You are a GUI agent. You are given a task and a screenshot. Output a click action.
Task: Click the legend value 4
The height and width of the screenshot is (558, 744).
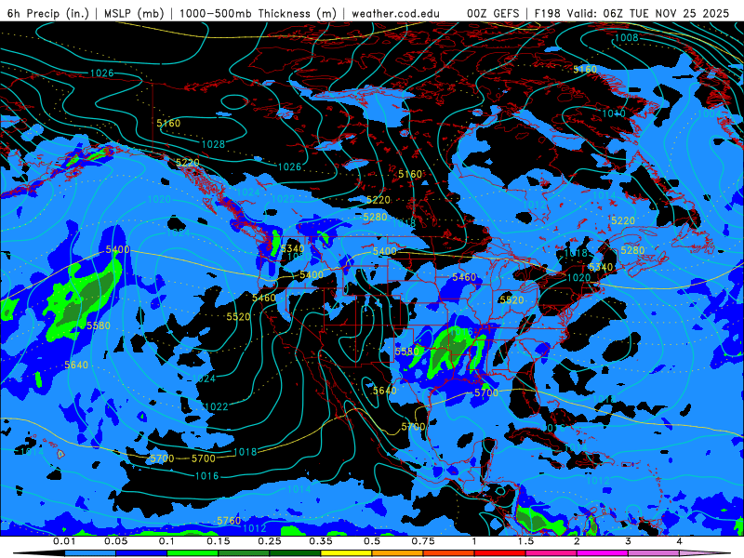679,541
